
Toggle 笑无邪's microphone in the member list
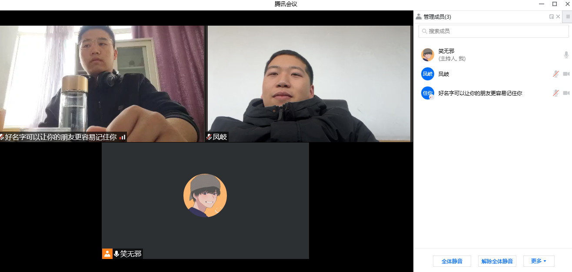point(566,55)
